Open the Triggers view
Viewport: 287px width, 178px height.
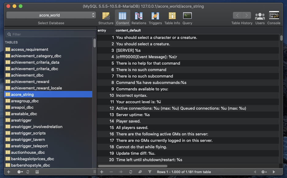point(155,18)
